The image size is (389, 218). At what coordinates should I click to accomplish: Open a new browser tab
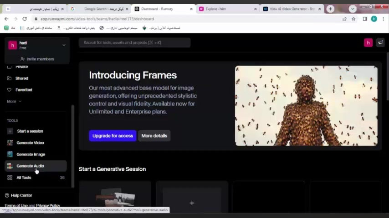click(330, 9)
